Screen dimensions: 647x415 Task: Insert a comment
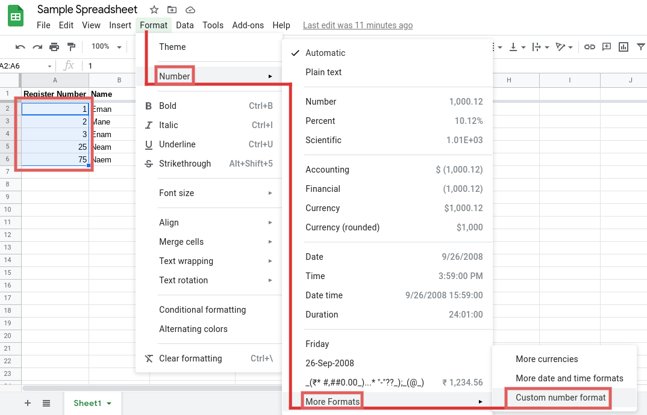point(607,46)
